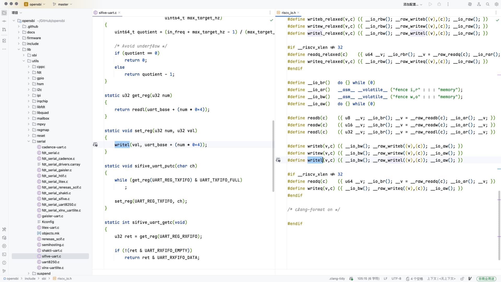Close the sifive-uart.c tab
The image size is (501, 282).
pos(119,13)
